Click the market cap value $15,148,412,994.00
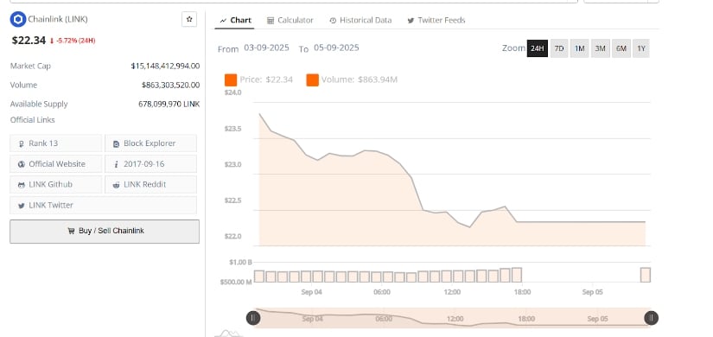This screenshot has height=337, width=713. click(x=165, y=66)
